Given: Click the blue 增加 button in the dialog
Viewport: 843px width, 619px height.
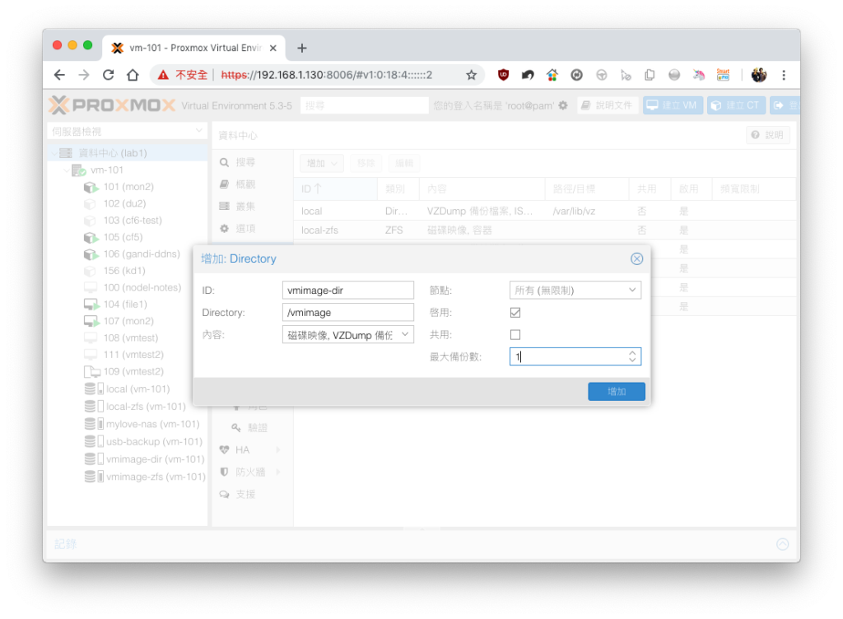Looking at the screenshot, I should pyautogui.click(x=616, y=392).
